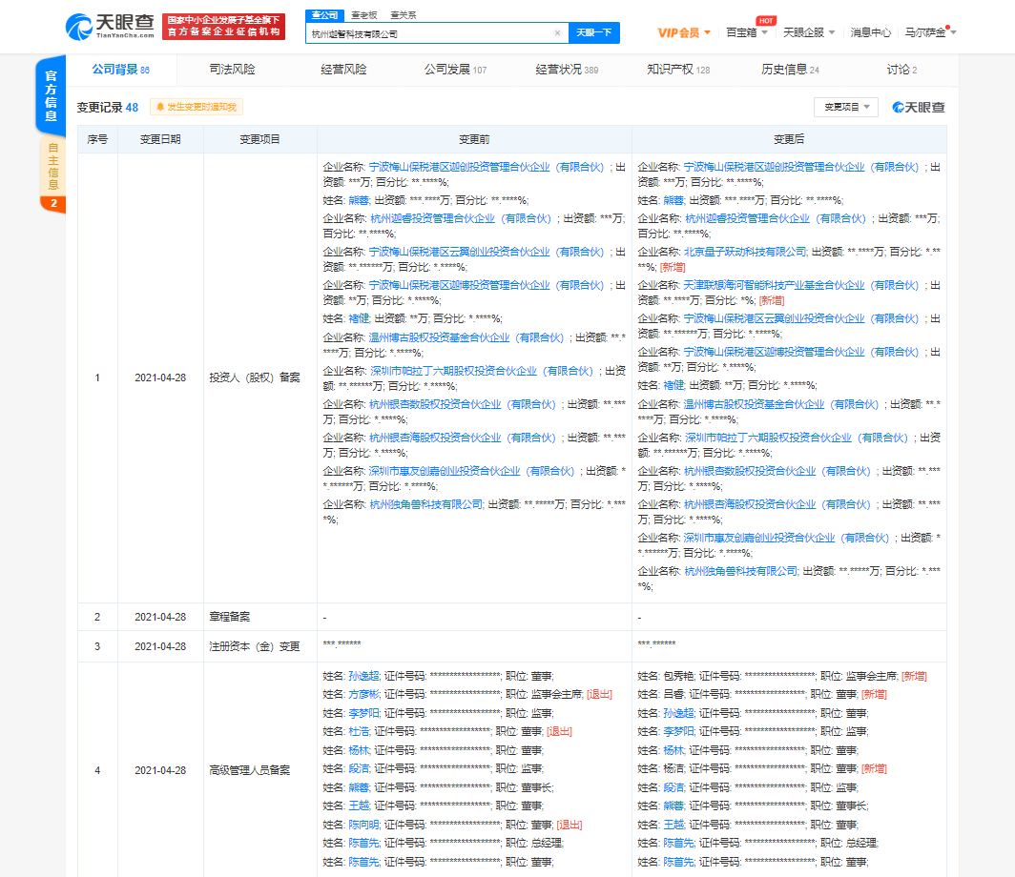Viewport: 1015px width, 877px height.
Task: Select the 公司背景 tab
Action: pyautogui.click(x=120, y=70)
